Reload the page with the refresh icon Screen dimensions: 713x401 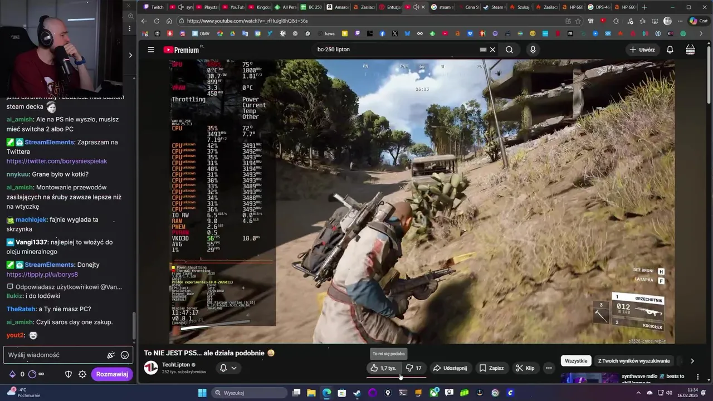(157, 21)
